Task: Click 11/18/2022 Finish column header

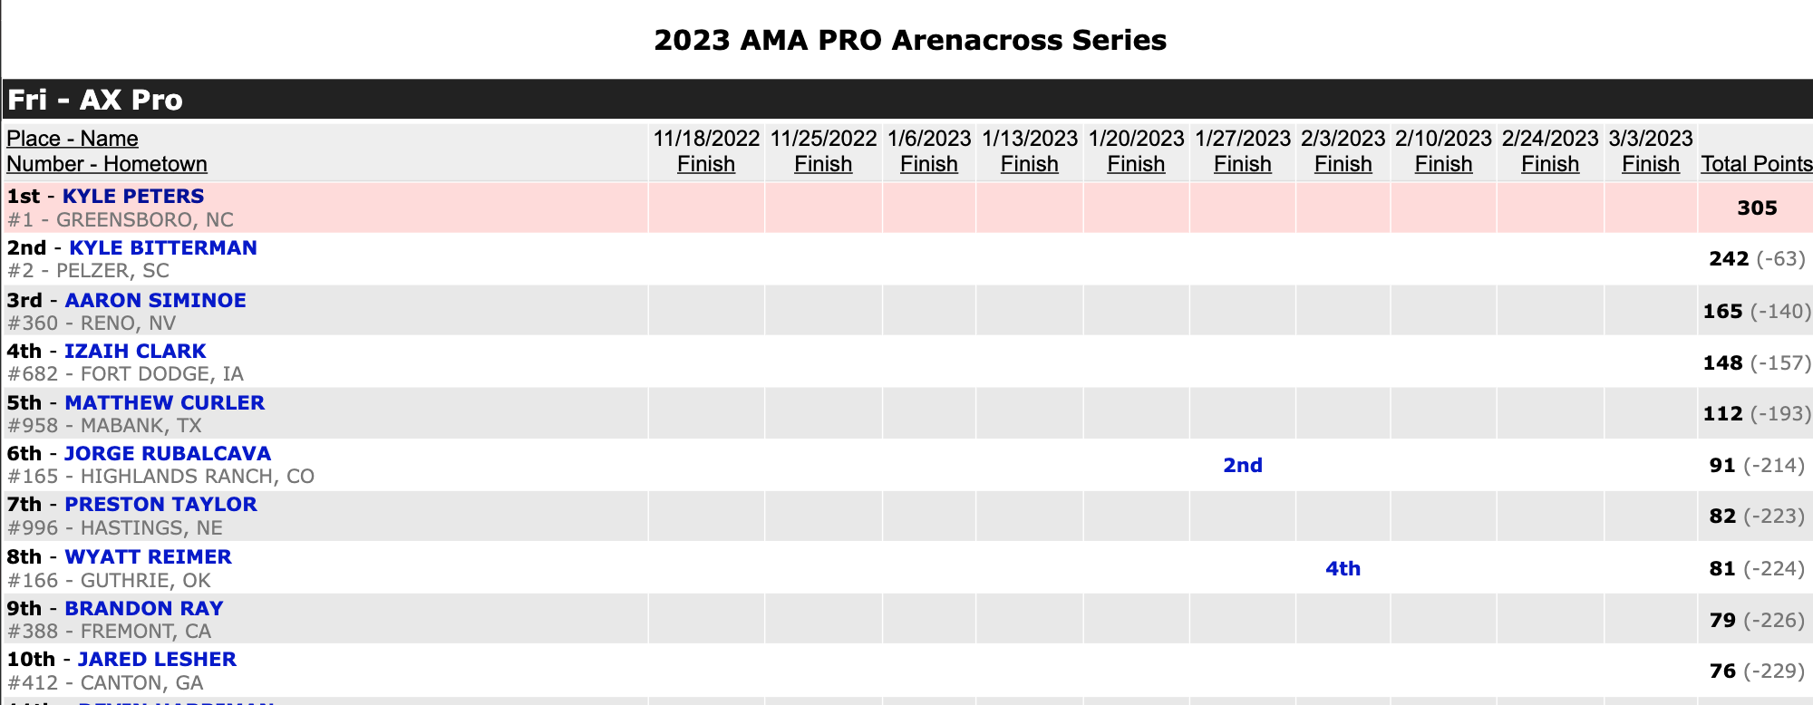Action: pos(706,164)
